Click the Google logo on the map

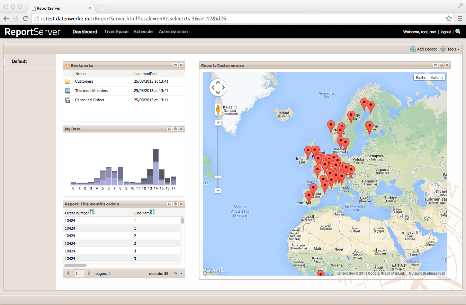[215, 270]
